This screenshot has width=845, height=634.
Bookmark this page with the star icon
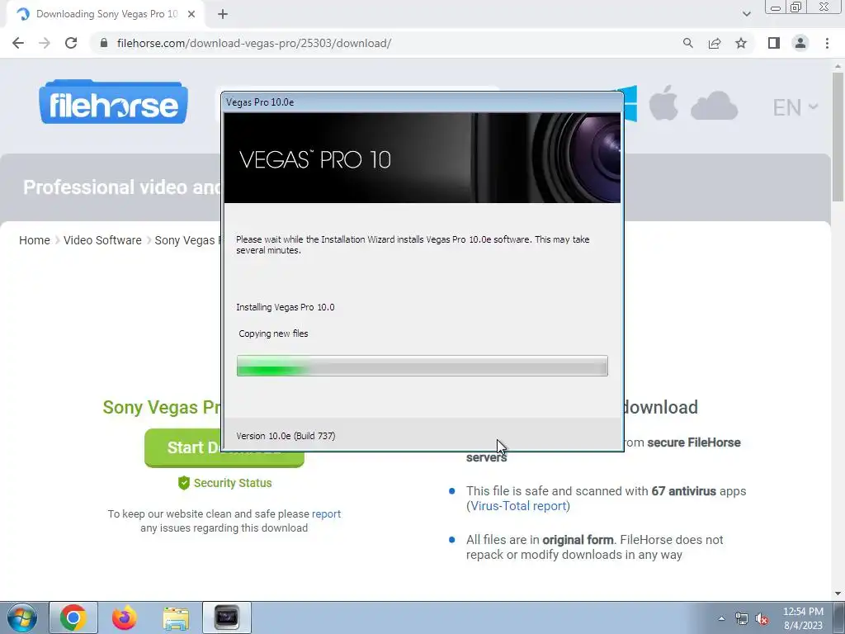pyautogui.click(x=741, y=43)
